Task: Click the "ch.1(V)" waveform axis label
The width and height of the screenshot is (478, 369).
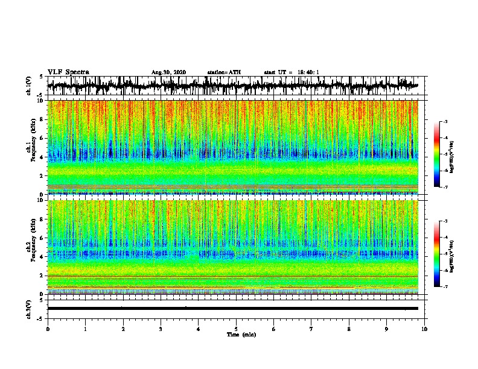Action: click(x=29, y=86)
